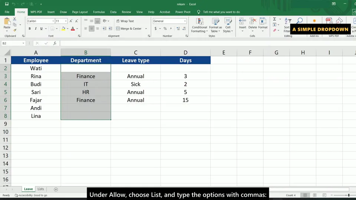The width and height of the screenshot is (356, 200).
Task: Click the Paste clipboard icon
Action: [x=7, y=22]
